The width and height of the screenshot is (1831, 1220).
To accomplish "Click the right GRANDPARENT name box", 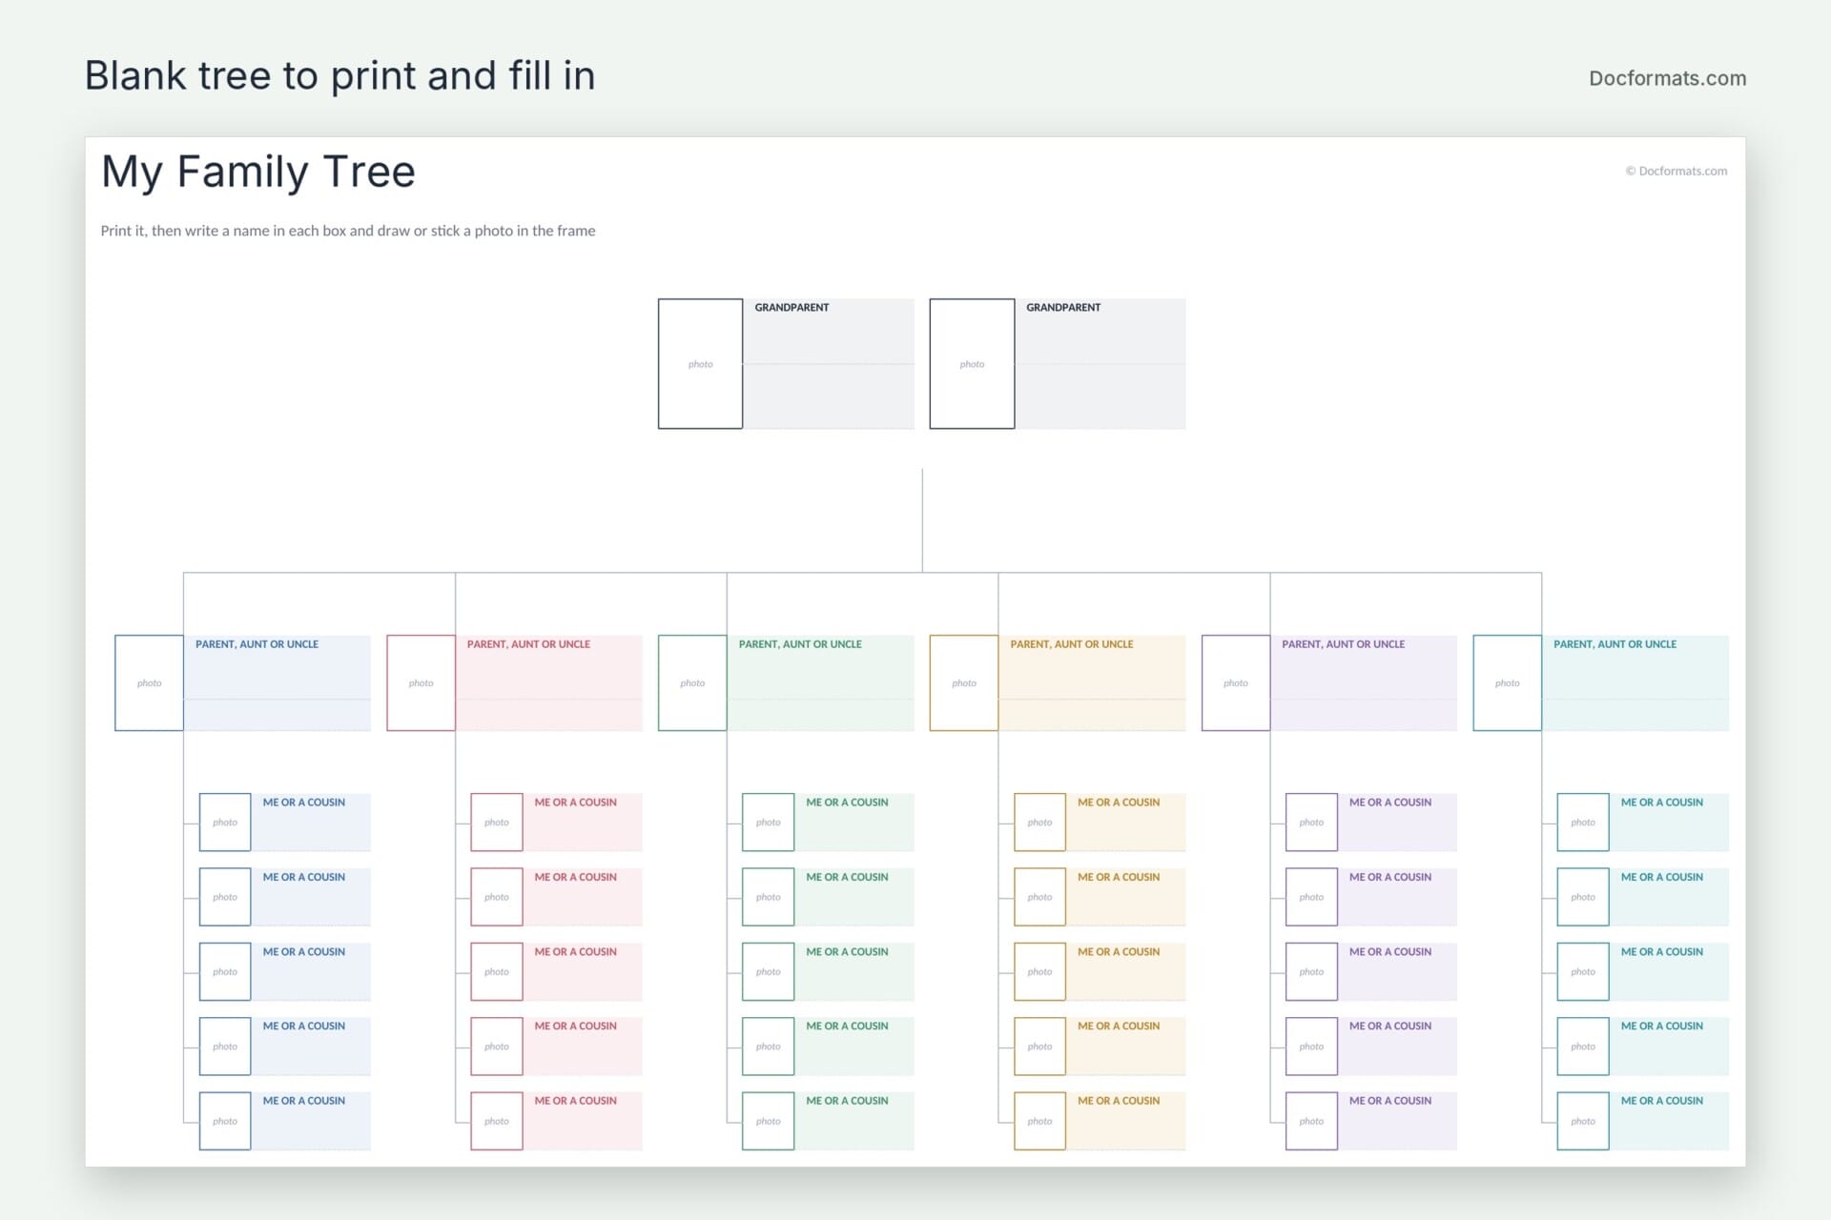I will pyautogui.click(x=1100, y=364).
